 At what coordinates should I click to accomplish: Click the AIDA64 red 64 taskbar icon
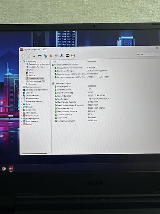click(x=11, y=169)
